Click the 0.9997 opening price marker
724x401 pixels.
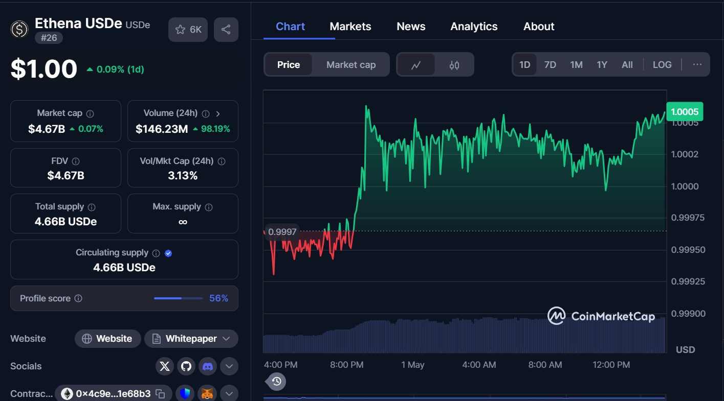click(x=282, y=232)
